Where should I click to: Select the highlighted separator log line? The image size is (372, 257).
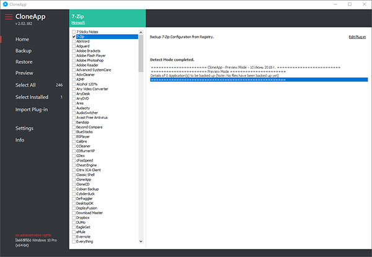click(259, 80)
